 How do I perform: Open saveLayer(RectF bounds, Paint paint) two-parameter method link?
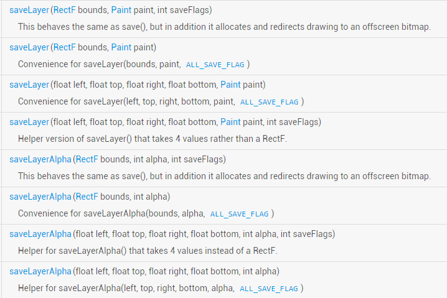tap(29, 47)
